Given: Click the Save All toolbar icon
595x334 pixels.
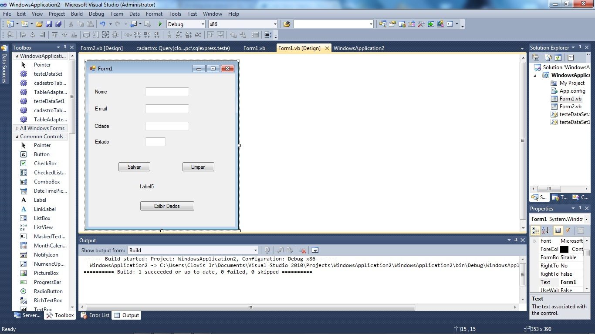Looking at the screenshot, I should coord(58,24).
